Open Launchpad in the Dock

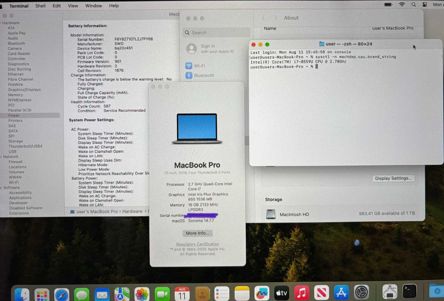point(42,294)
